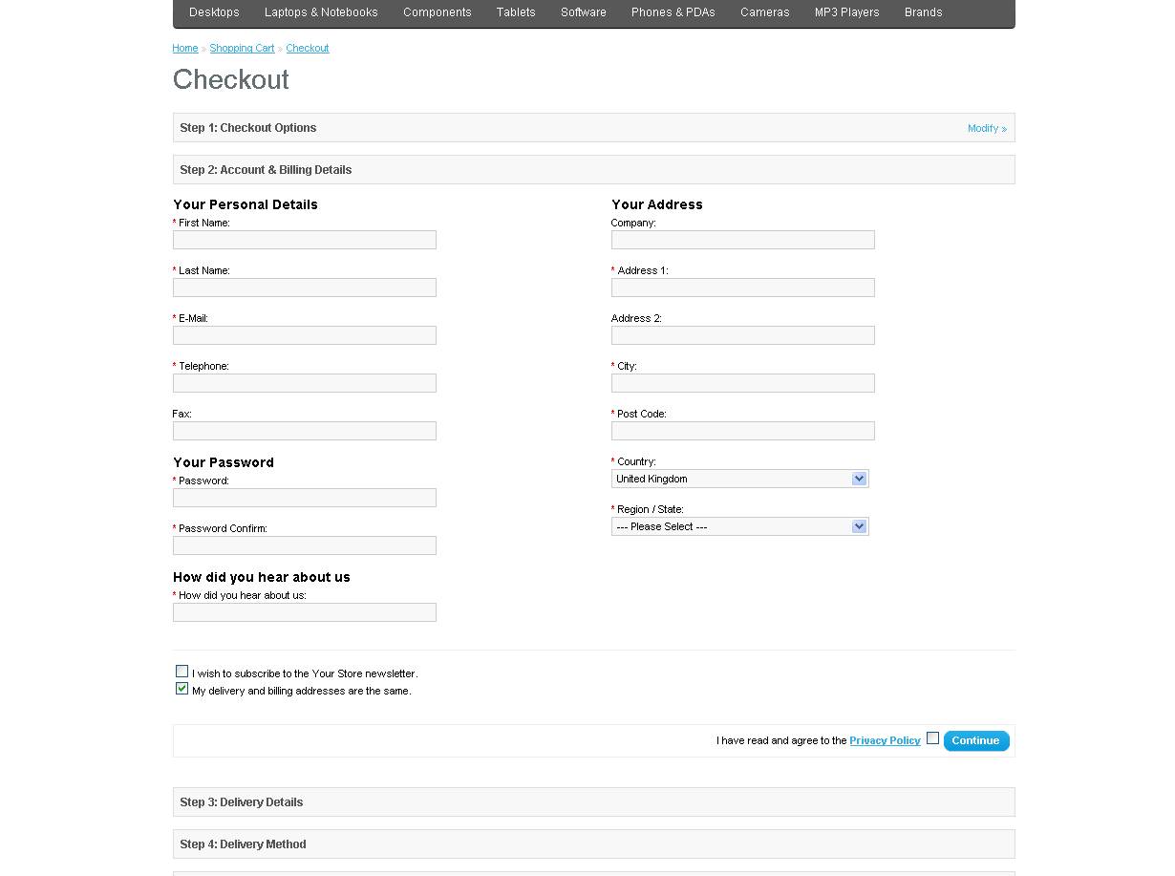Click into the Last Name field
The height and width of the screenshot is (876, 1175).
click(x=305, y=288)
